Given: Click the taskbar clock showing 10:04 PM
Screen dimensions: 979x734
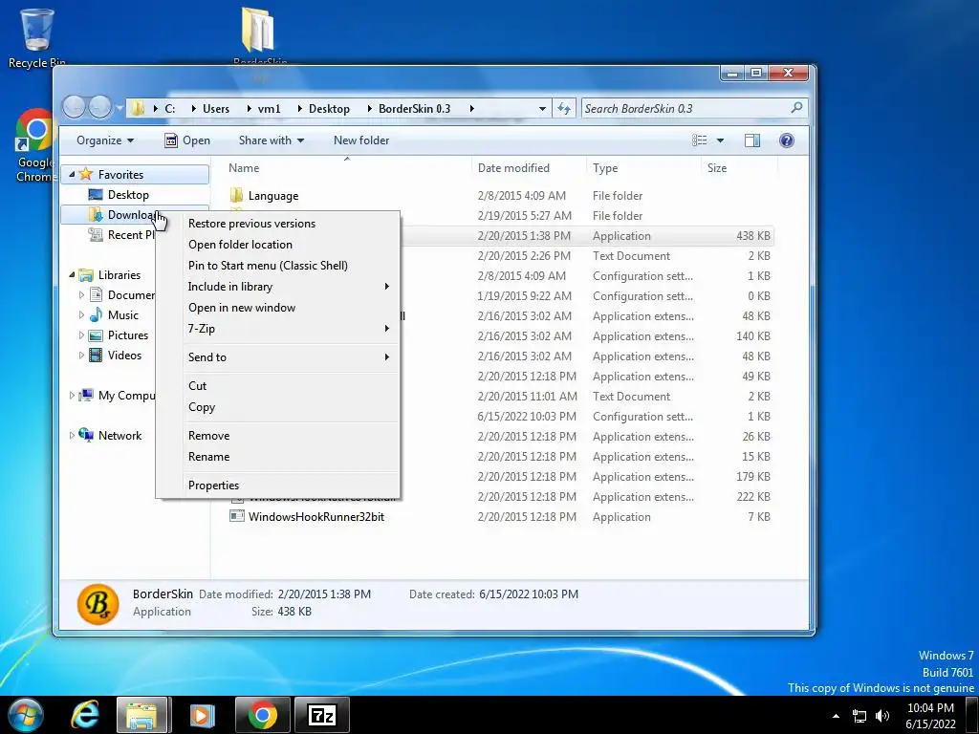Looking at the screenshot, I should [x=930, y=715].
